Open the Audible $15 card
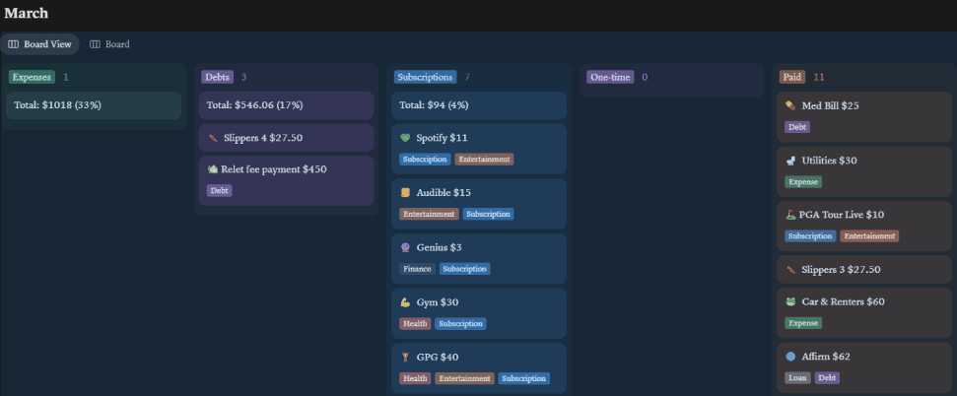The width and height of the screenshot is (957, 396). click(x=479, y=204)
